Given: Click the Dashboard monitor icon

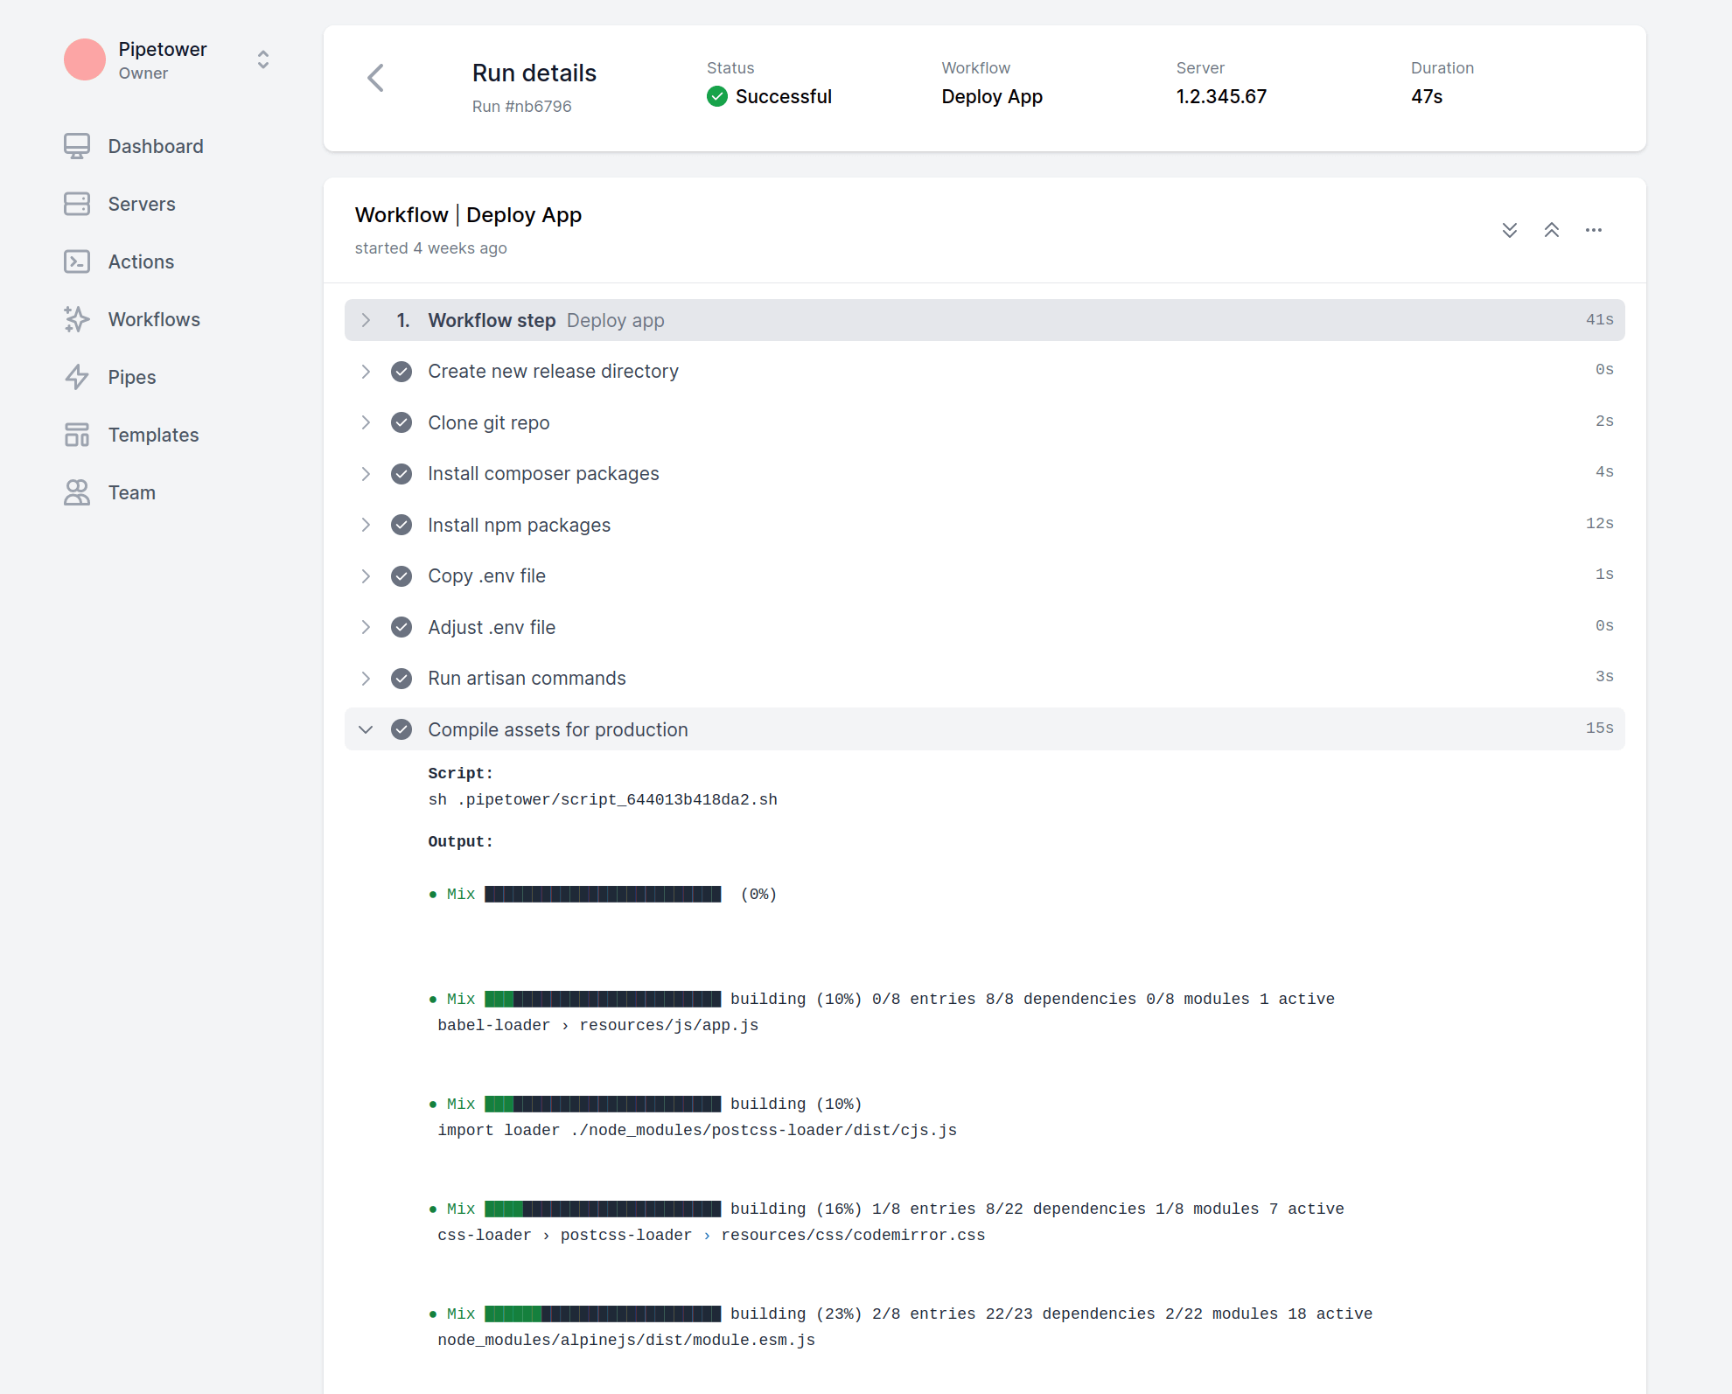Looking at the screenshot, I should click(x=77, y=146).
